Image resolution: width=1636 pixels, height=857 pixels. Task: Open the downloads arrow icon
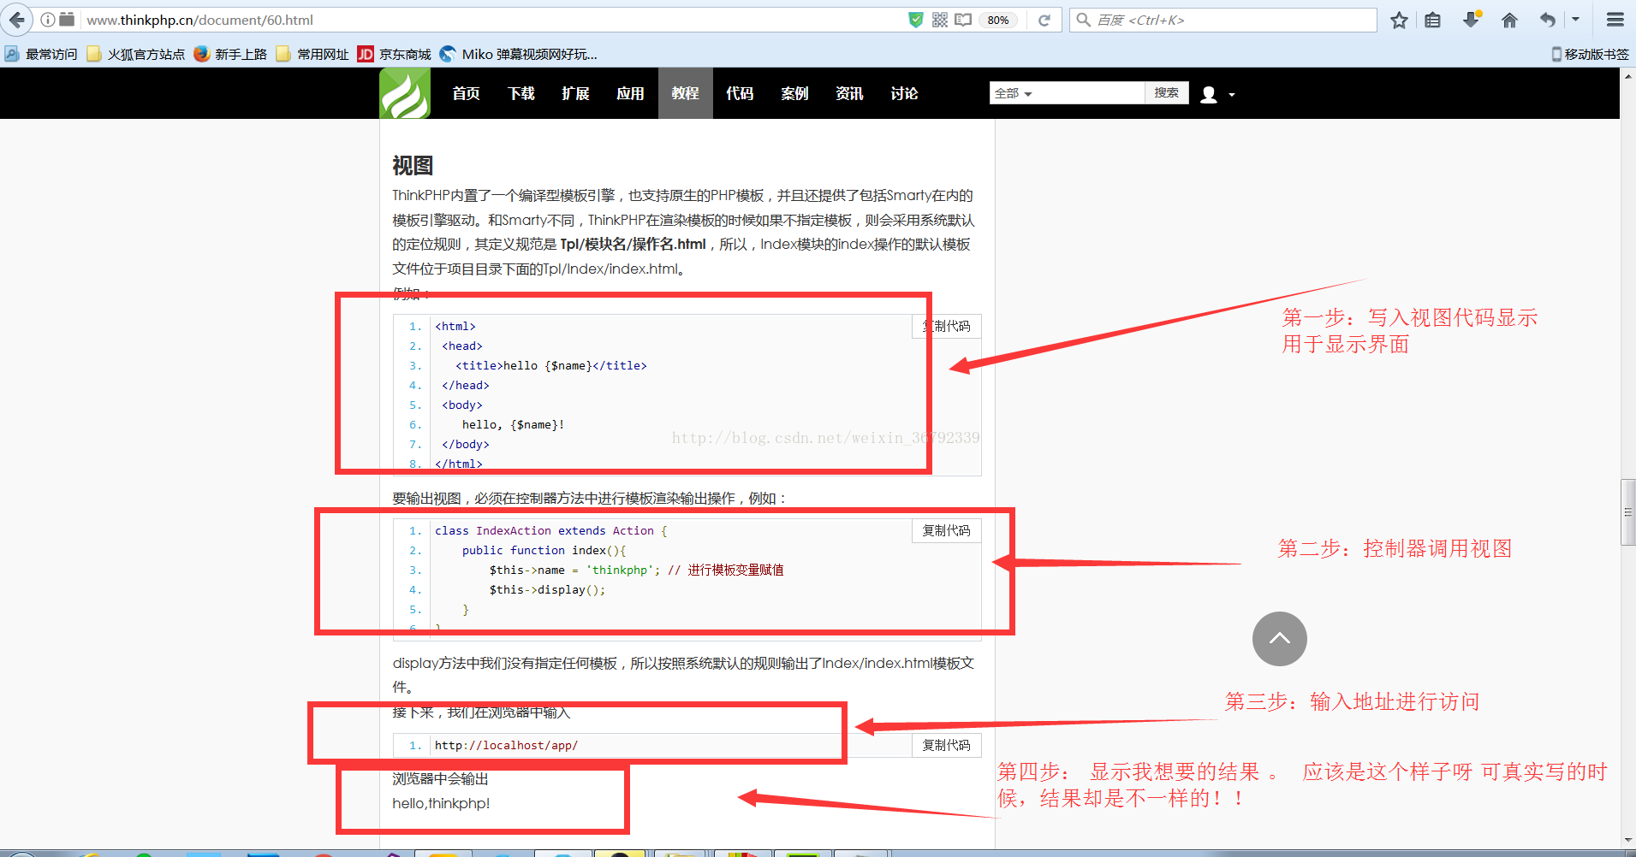[1472, 20]
